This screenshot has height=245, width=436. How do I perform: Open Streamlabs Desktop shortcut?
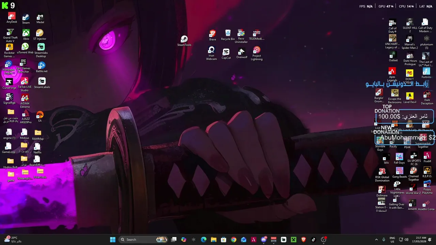41,50
